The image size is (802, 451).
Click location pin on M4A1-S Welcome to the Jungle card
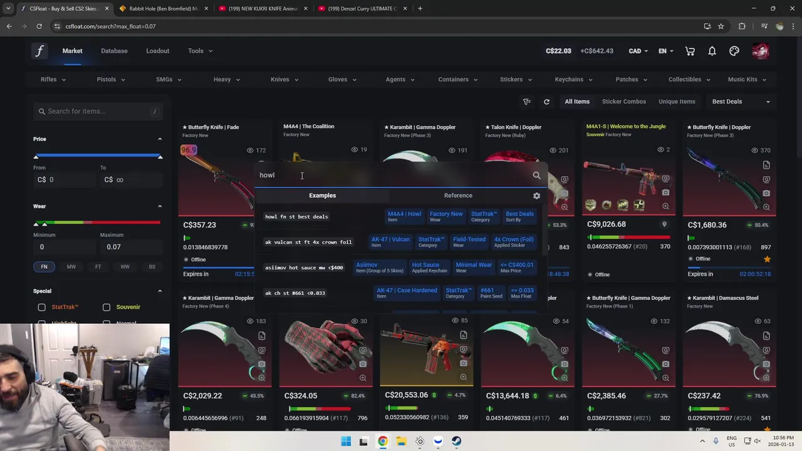pyautogui.click(x=665, y=224)
